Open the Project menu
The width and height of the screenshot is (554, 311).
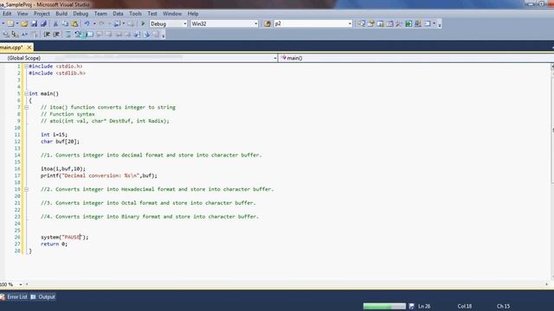tap(42, 14)
